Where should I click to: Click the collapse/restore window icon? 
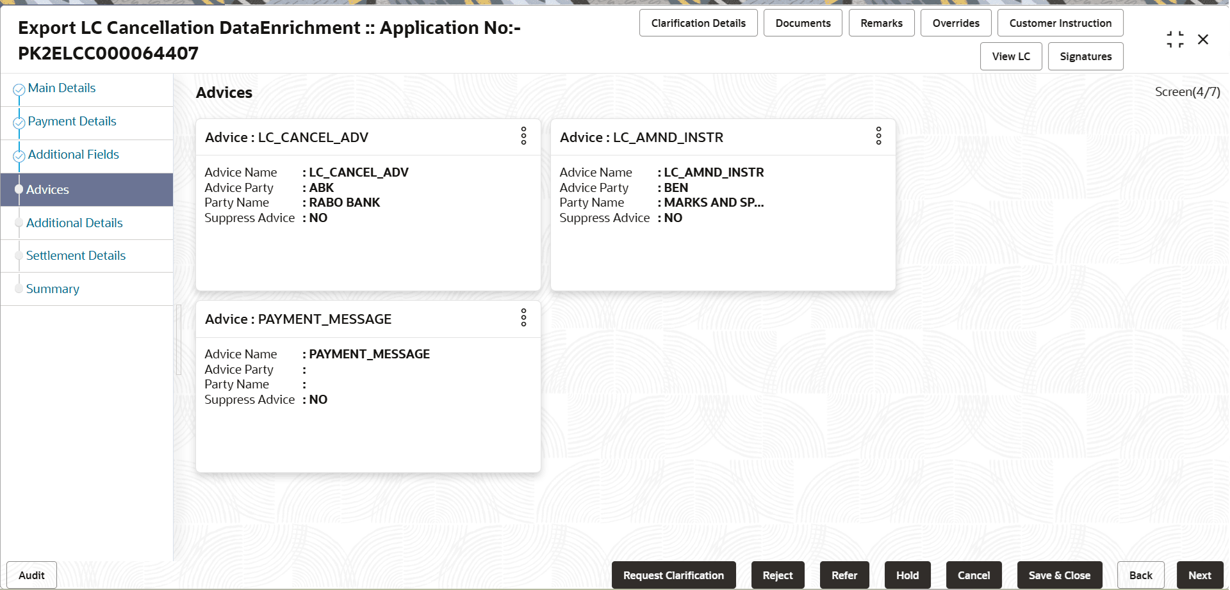pyautogui.click(x=1175, y=40)
